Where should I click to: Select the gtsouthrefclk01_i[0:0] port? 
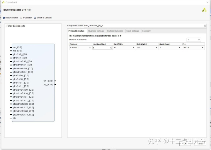(23, 111)
